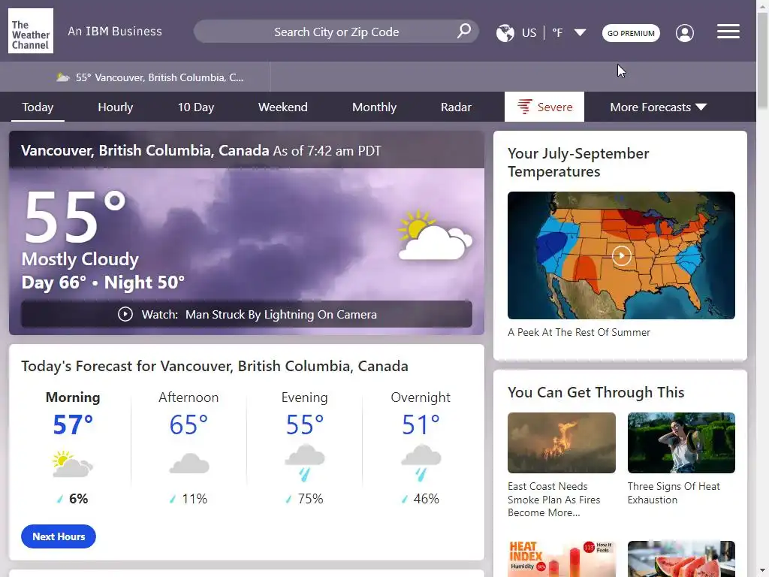Open the user account profile icon
The height and width of the screenshot is (577, 769).
coord(684,33)
